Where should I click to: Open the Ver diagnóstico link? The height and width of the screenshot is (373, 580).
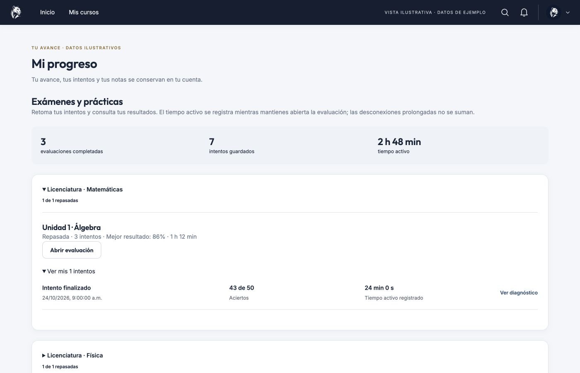coord(519,293)
